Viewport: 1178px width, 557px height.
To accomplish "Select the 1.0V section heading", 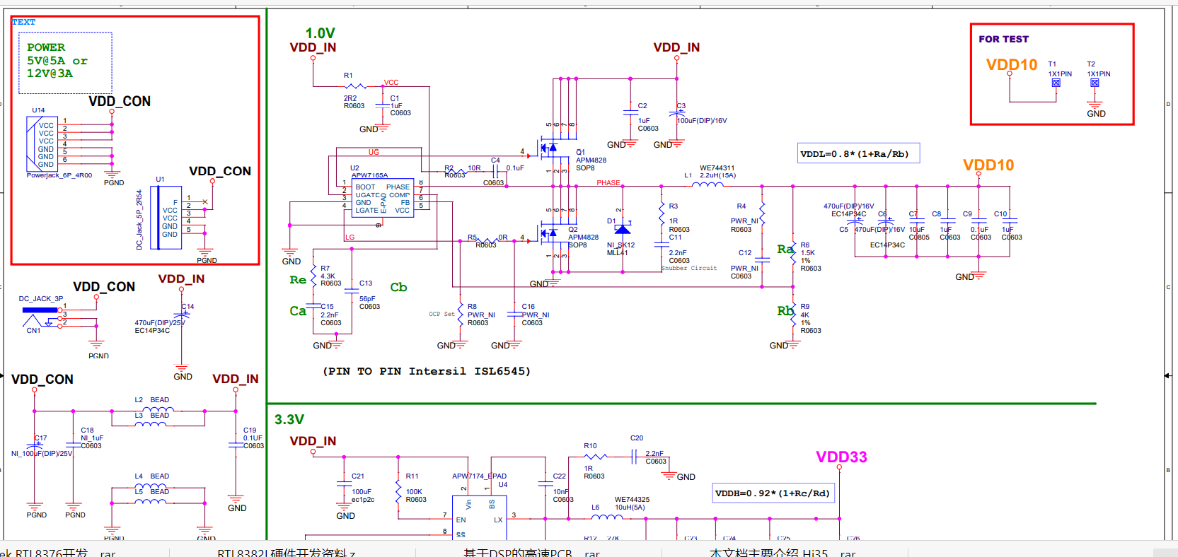I will 320,33.
